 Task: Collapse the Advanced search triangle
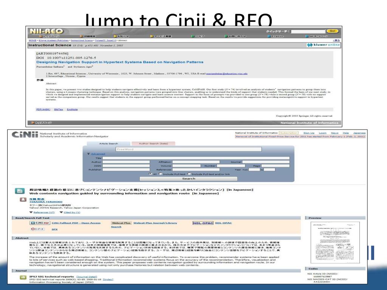pos(88,154)
